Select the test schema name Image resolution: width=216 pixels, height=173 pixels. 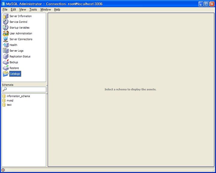(x=9, y=105)
